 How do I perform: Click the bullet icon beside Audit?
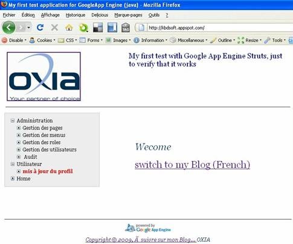[x=19, y=157]
